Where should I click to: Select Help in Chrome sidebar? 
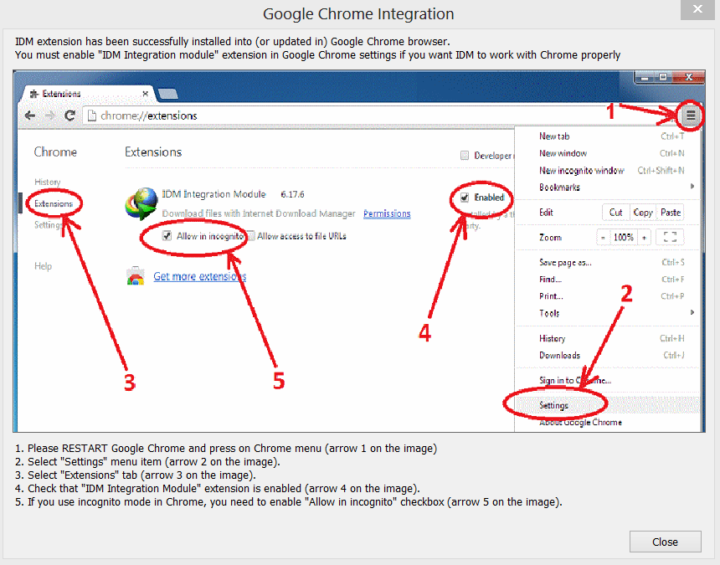point(44,266)
